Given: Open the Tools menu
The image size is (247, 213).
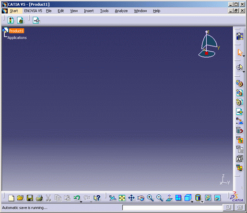Looking at the screenshot, I should (104, 11).
